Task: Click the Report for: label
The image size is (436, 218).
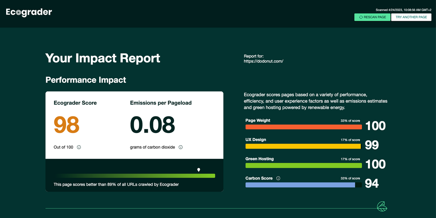Action: (254, 56)
